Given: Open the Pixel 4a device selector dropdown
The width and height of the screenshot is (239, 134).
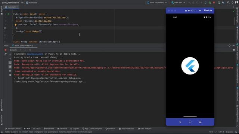Looking at the screenshot, I should click(157, 3).
